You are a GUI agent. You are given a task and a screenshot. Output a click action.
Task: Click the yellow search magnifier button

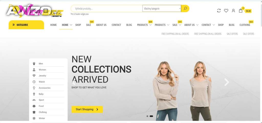point(185,8)
